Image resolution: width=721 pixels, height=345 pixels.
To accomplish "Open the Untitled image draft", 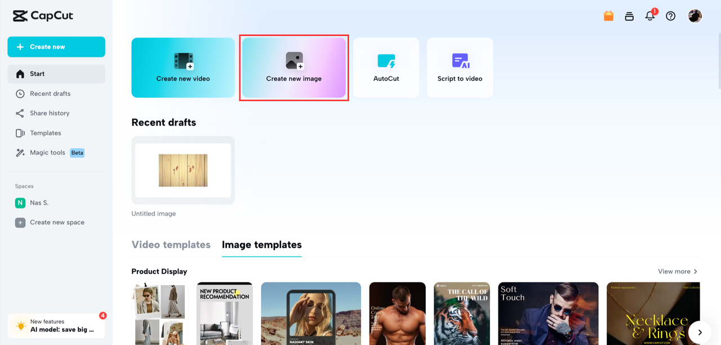I will tap(183, 169).
